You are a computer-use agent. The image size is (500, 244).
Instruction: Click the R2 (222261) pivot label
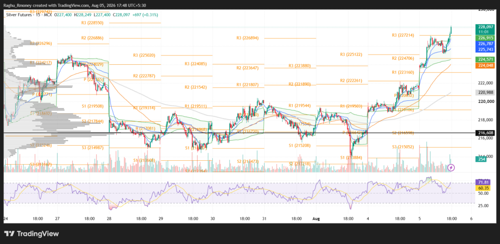pos(351,81)
